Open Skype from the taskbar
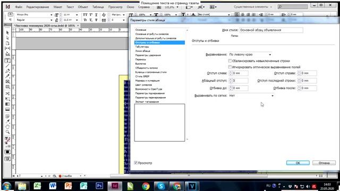Screen dimensions: 340x191 point(161,186)
